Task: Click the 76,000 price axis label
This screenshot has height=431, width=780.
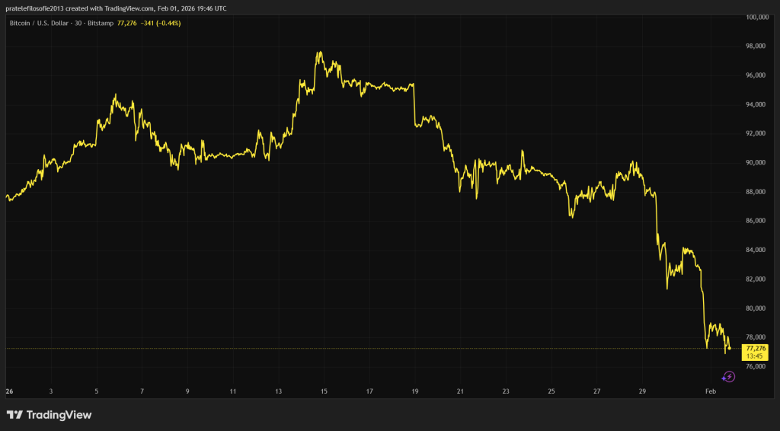Action: [756, 366]
